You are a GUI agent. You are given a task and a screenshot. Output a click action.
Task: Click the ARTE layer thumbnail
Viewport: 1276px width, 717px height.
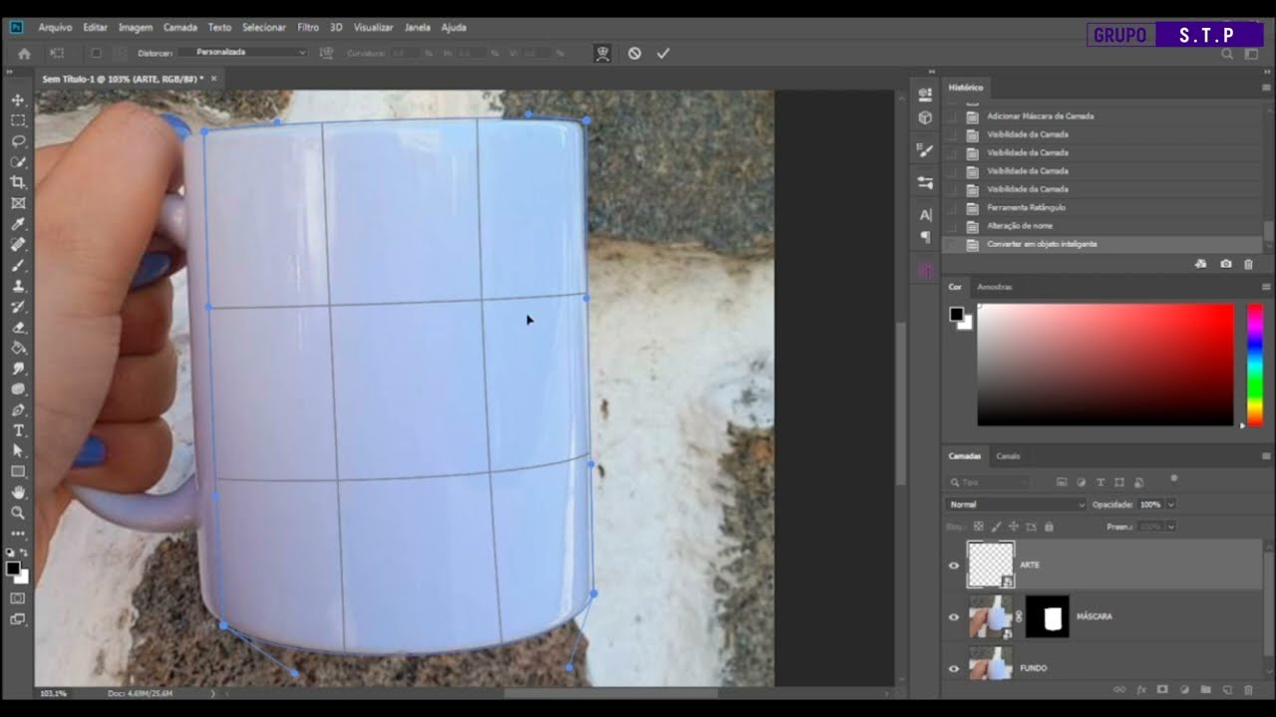point(990,565)
